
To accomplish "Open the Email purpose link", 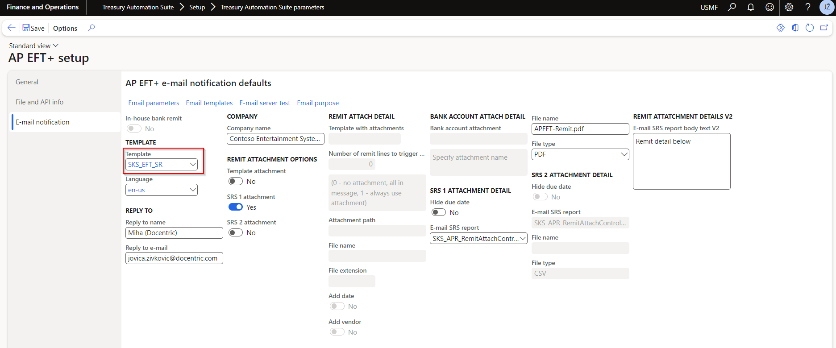I will tap(318, 103).
